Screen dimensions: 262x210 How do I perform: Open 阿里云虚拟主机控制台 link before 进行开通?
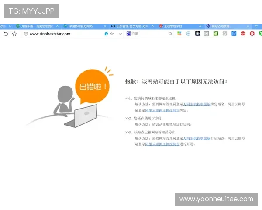click(x=162, y=144)
